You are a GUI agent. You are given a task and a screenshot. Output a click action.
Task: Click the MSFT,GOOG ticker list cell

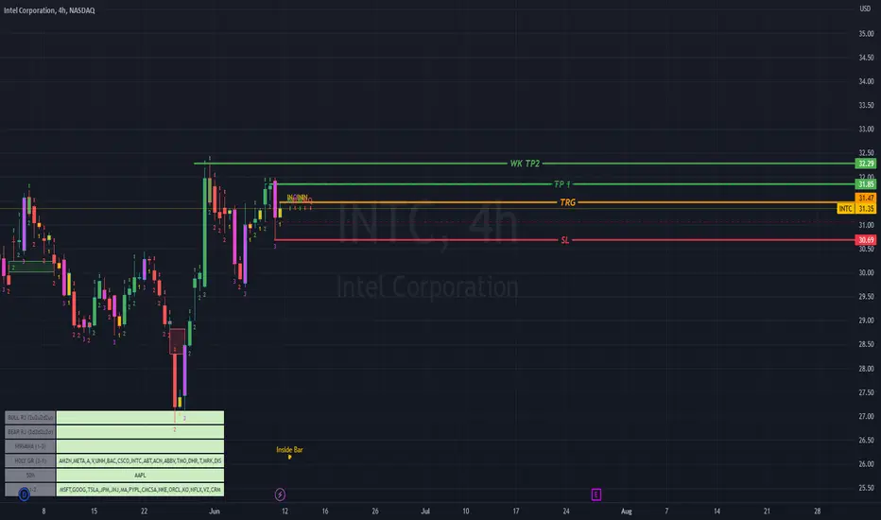pos(140,490)
